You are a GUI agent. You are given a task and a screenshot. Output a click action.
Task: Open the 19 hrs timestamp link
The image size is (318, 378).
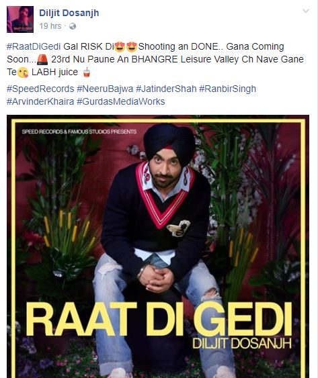pos(50,26)
